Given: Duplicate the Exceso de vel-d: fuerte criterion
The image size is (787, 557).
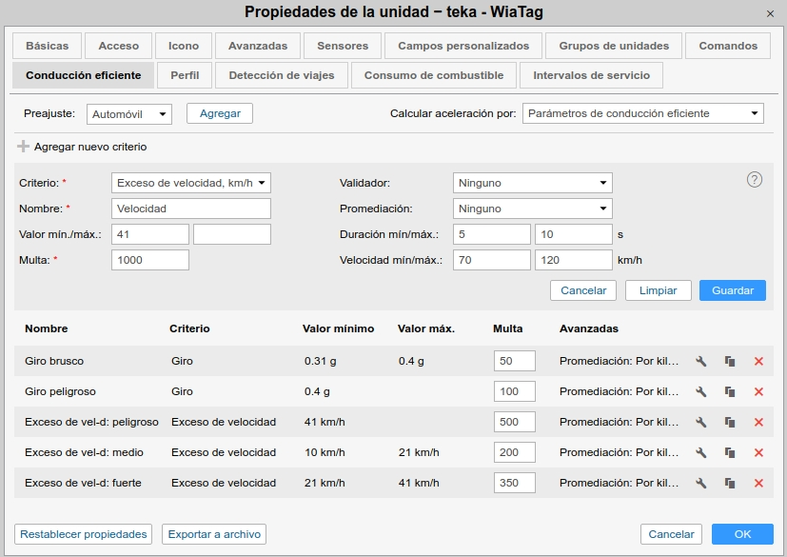Looking at the screenshot, I should point(730,483).
